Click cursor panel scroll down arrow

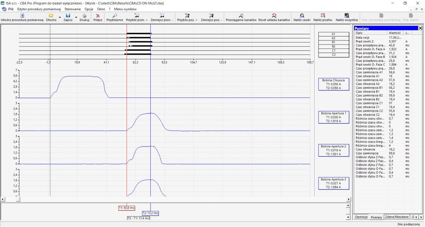pyautogui.click(x=348, y=217)
